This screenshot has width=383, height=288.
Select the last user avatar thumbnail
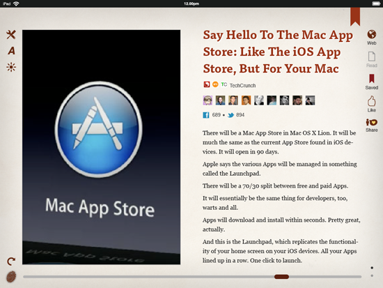pyautogui.click(x=310, y=100)
